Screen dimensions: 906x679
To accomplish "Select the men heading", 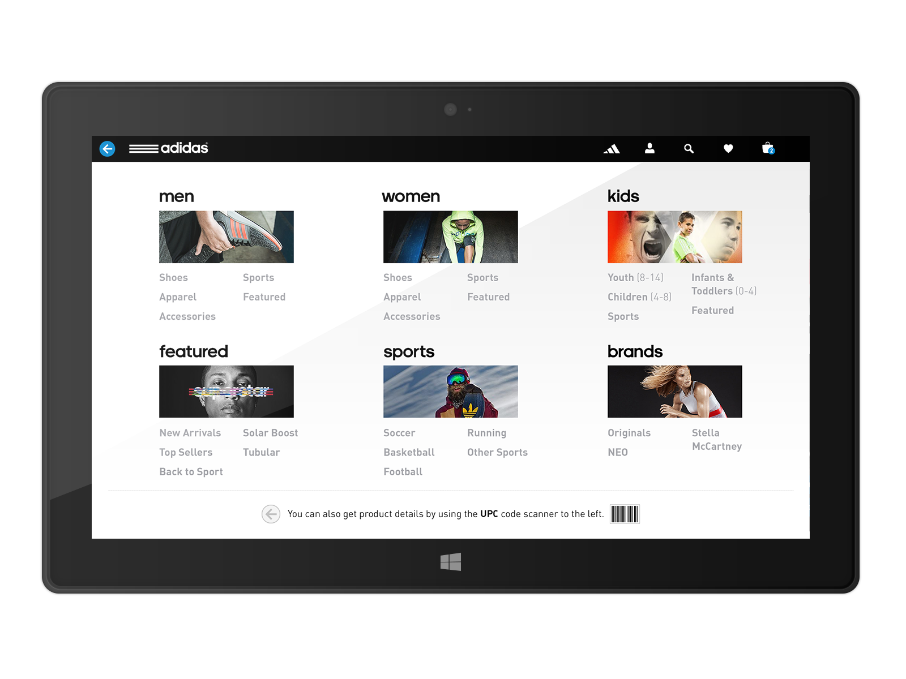I will [x=177, y=196].
